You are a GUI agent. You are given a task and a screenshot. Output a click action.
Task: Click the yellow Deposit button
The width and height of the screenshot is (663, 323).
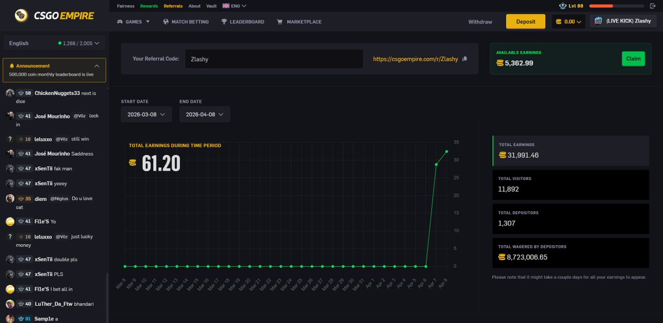(x=525, y=22)
